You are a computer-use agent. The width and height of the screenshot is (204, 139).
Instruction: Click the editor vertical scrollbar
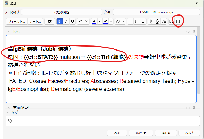coord(199,60)
